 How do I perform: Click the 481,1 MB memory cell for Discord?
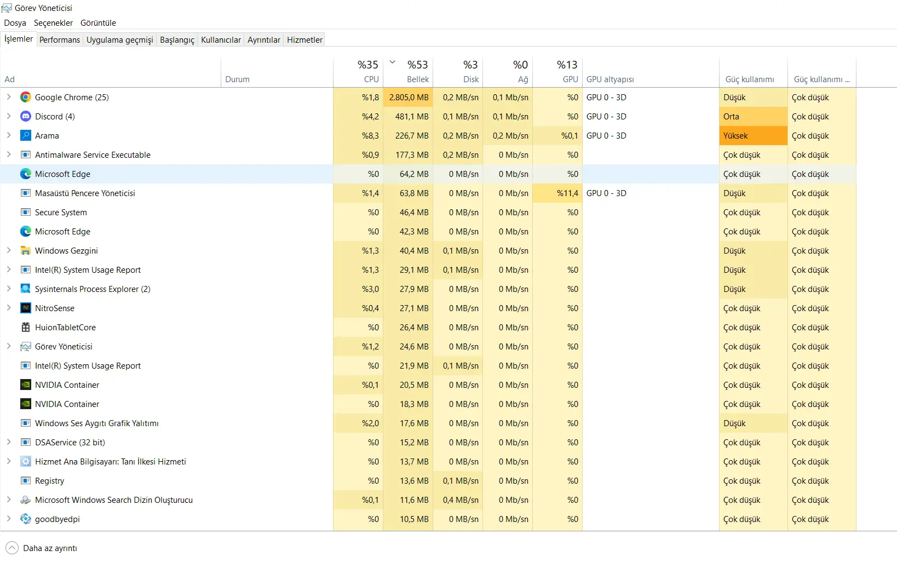408,117
